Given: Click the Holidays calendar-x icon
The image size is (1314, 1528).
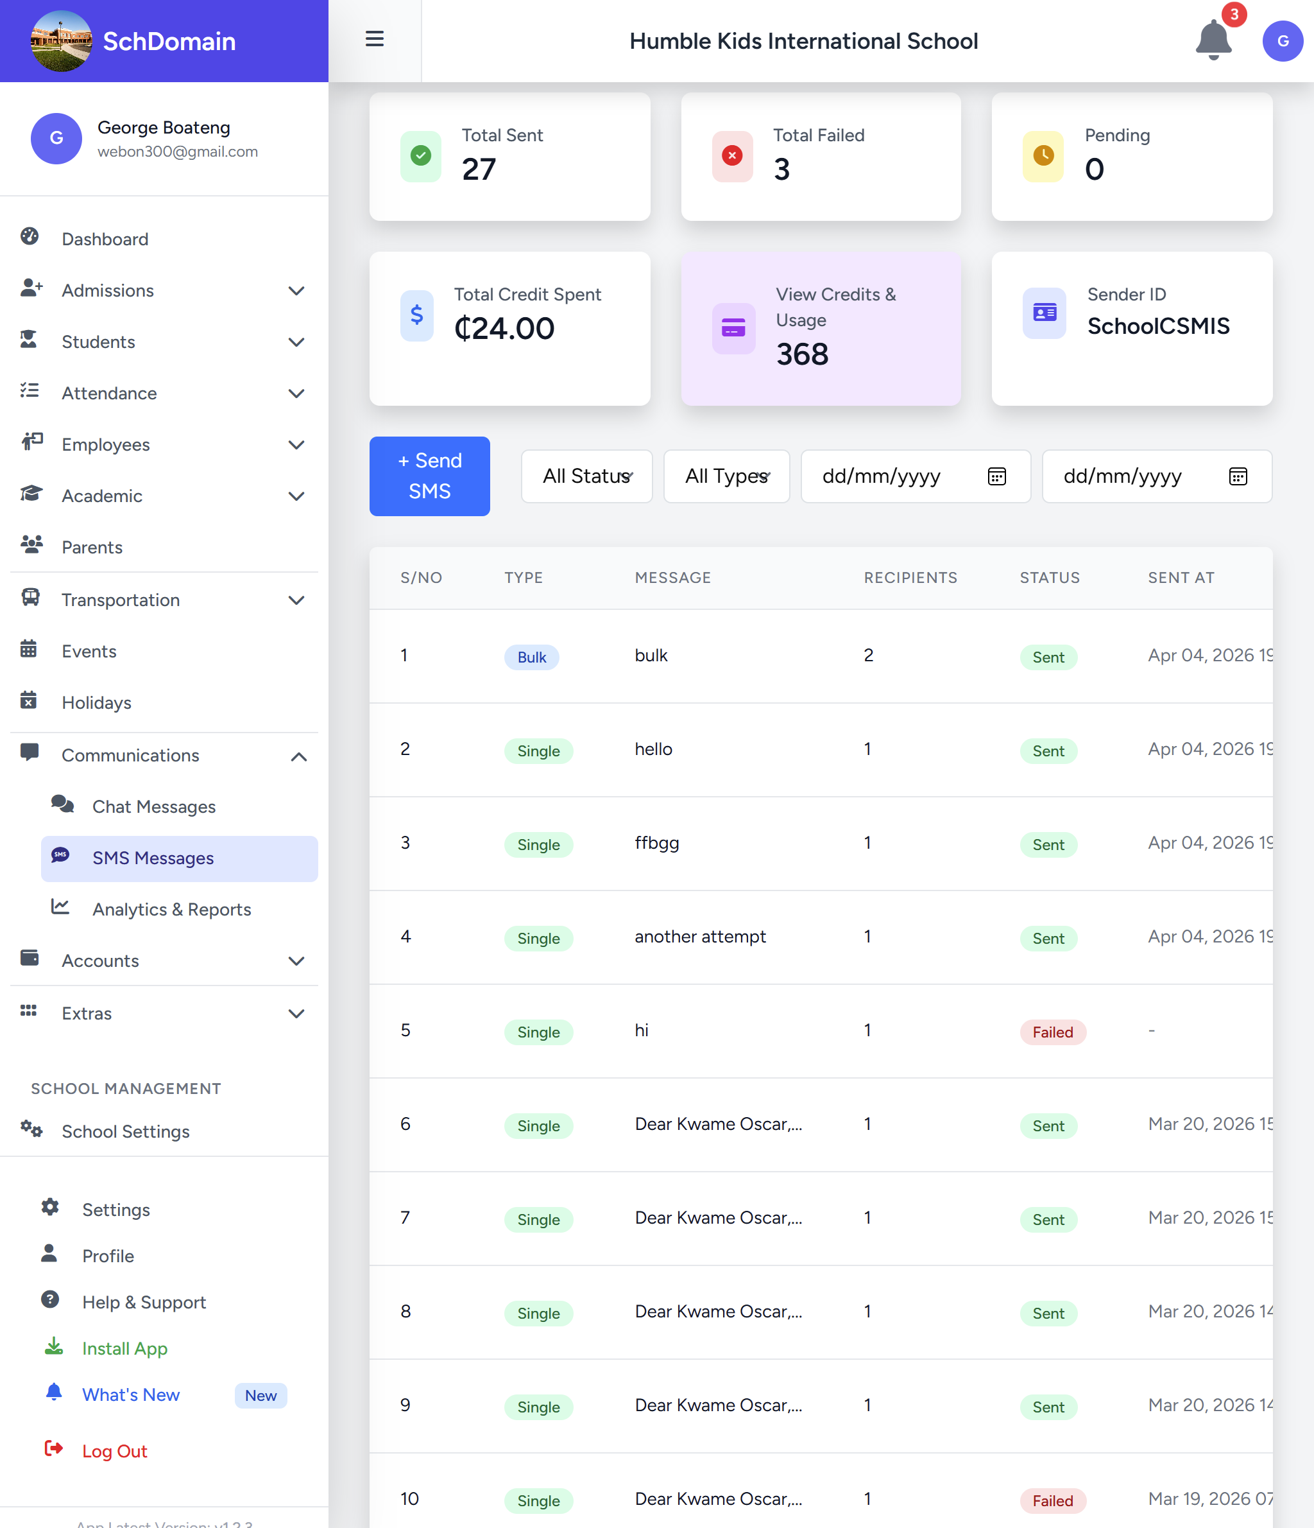Looking at the screenshot, I should coord(29,699).
